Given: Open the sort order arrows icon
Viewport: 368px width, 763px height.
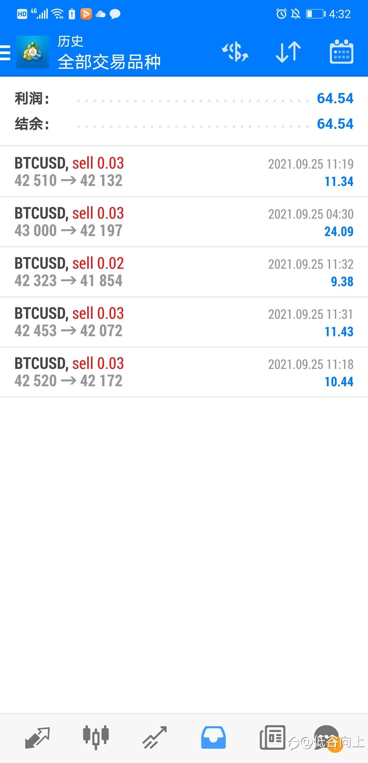Looking at the screenshot, I should (x=288, y=52).
